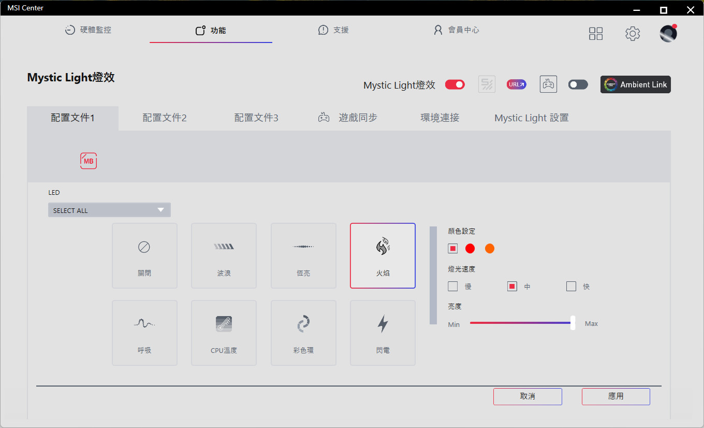Choose the 波浪 wave lighting effect

[224, 255]
